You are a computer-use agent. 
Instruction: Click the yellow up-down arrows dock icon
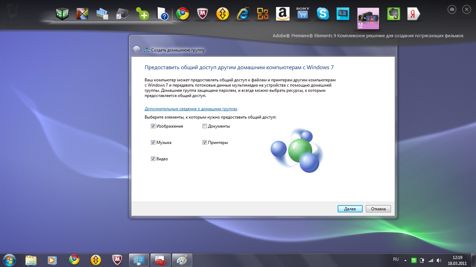(x=222, y=14)
